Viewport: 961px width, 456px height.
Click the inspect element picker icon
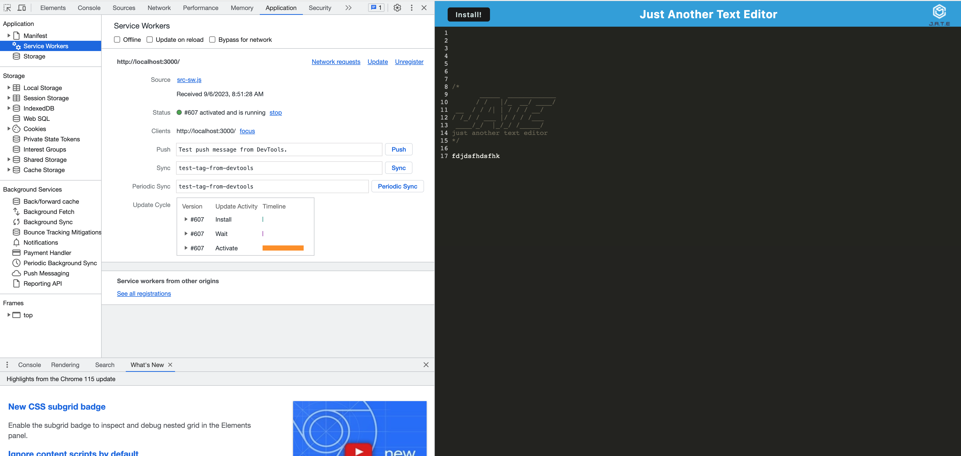[7, 8]
